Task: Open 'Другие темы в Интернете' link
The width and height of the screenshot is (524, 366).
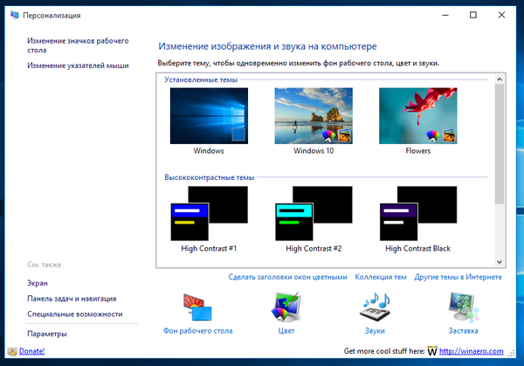Action: pyautogui.click(x=458, y=277)
